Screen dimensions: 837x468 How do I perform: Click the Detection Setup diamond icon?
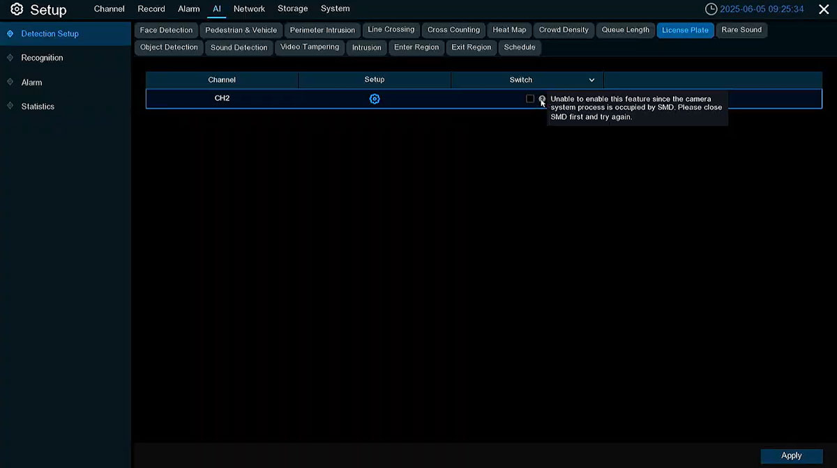(10, 33)
